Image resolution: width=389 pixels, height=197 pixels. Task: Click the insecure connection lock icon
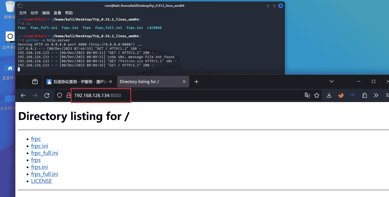coord(68,96)
